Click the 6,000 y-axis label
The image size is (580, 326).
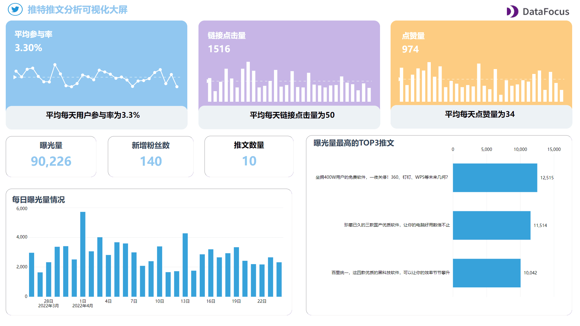pyautogui.click(x=22, y=209)
